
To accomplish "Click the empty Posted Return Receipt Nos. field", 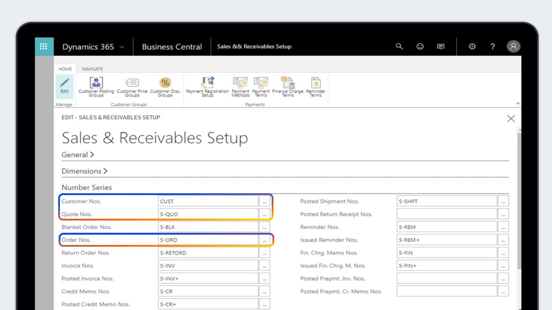I will point(447,214).
